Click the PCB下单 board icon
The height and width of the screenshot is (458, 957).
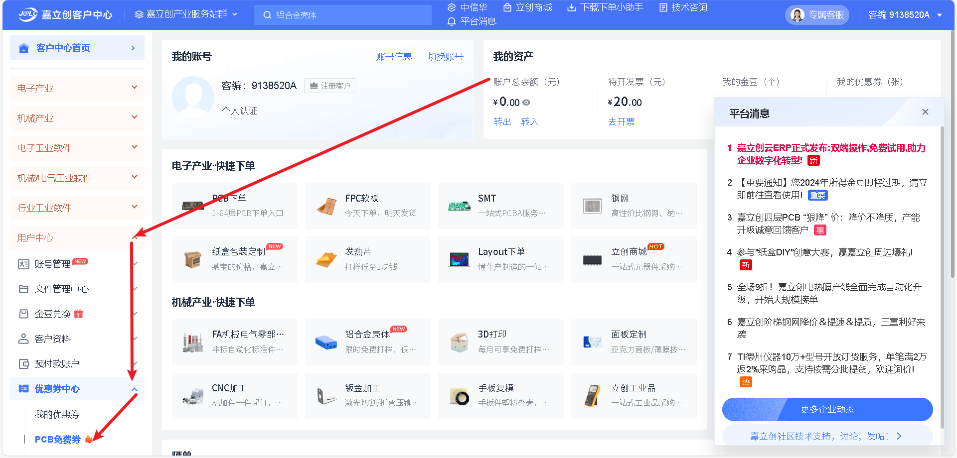point(193,206)
